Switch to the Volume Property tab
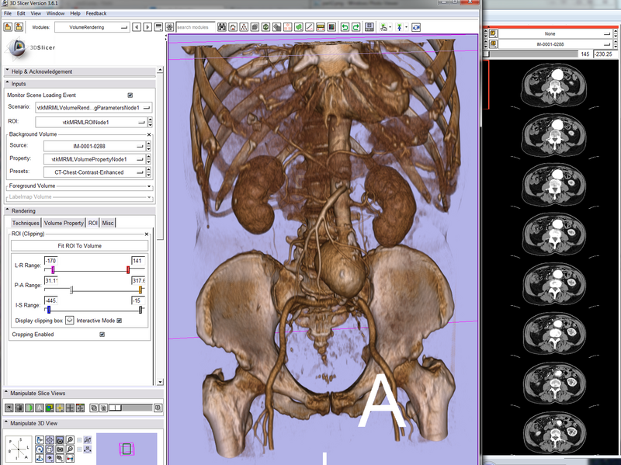 (64, 223)
